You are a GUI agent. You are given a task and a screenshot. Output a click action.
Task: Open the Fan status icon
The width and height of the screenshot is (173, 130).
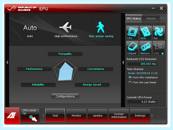(x=159, y=33)
